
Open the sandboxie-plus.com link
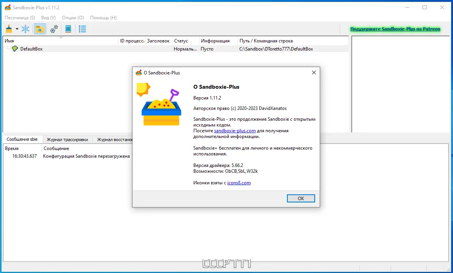(235, 131)
